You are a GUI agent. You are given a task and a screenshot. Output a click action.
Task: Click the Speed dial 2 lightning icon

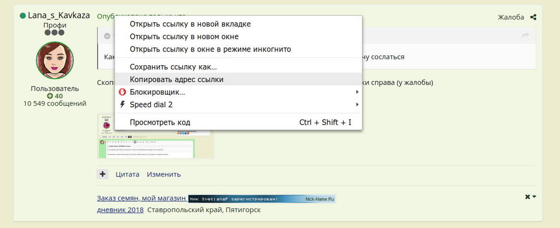coord(122,105)
